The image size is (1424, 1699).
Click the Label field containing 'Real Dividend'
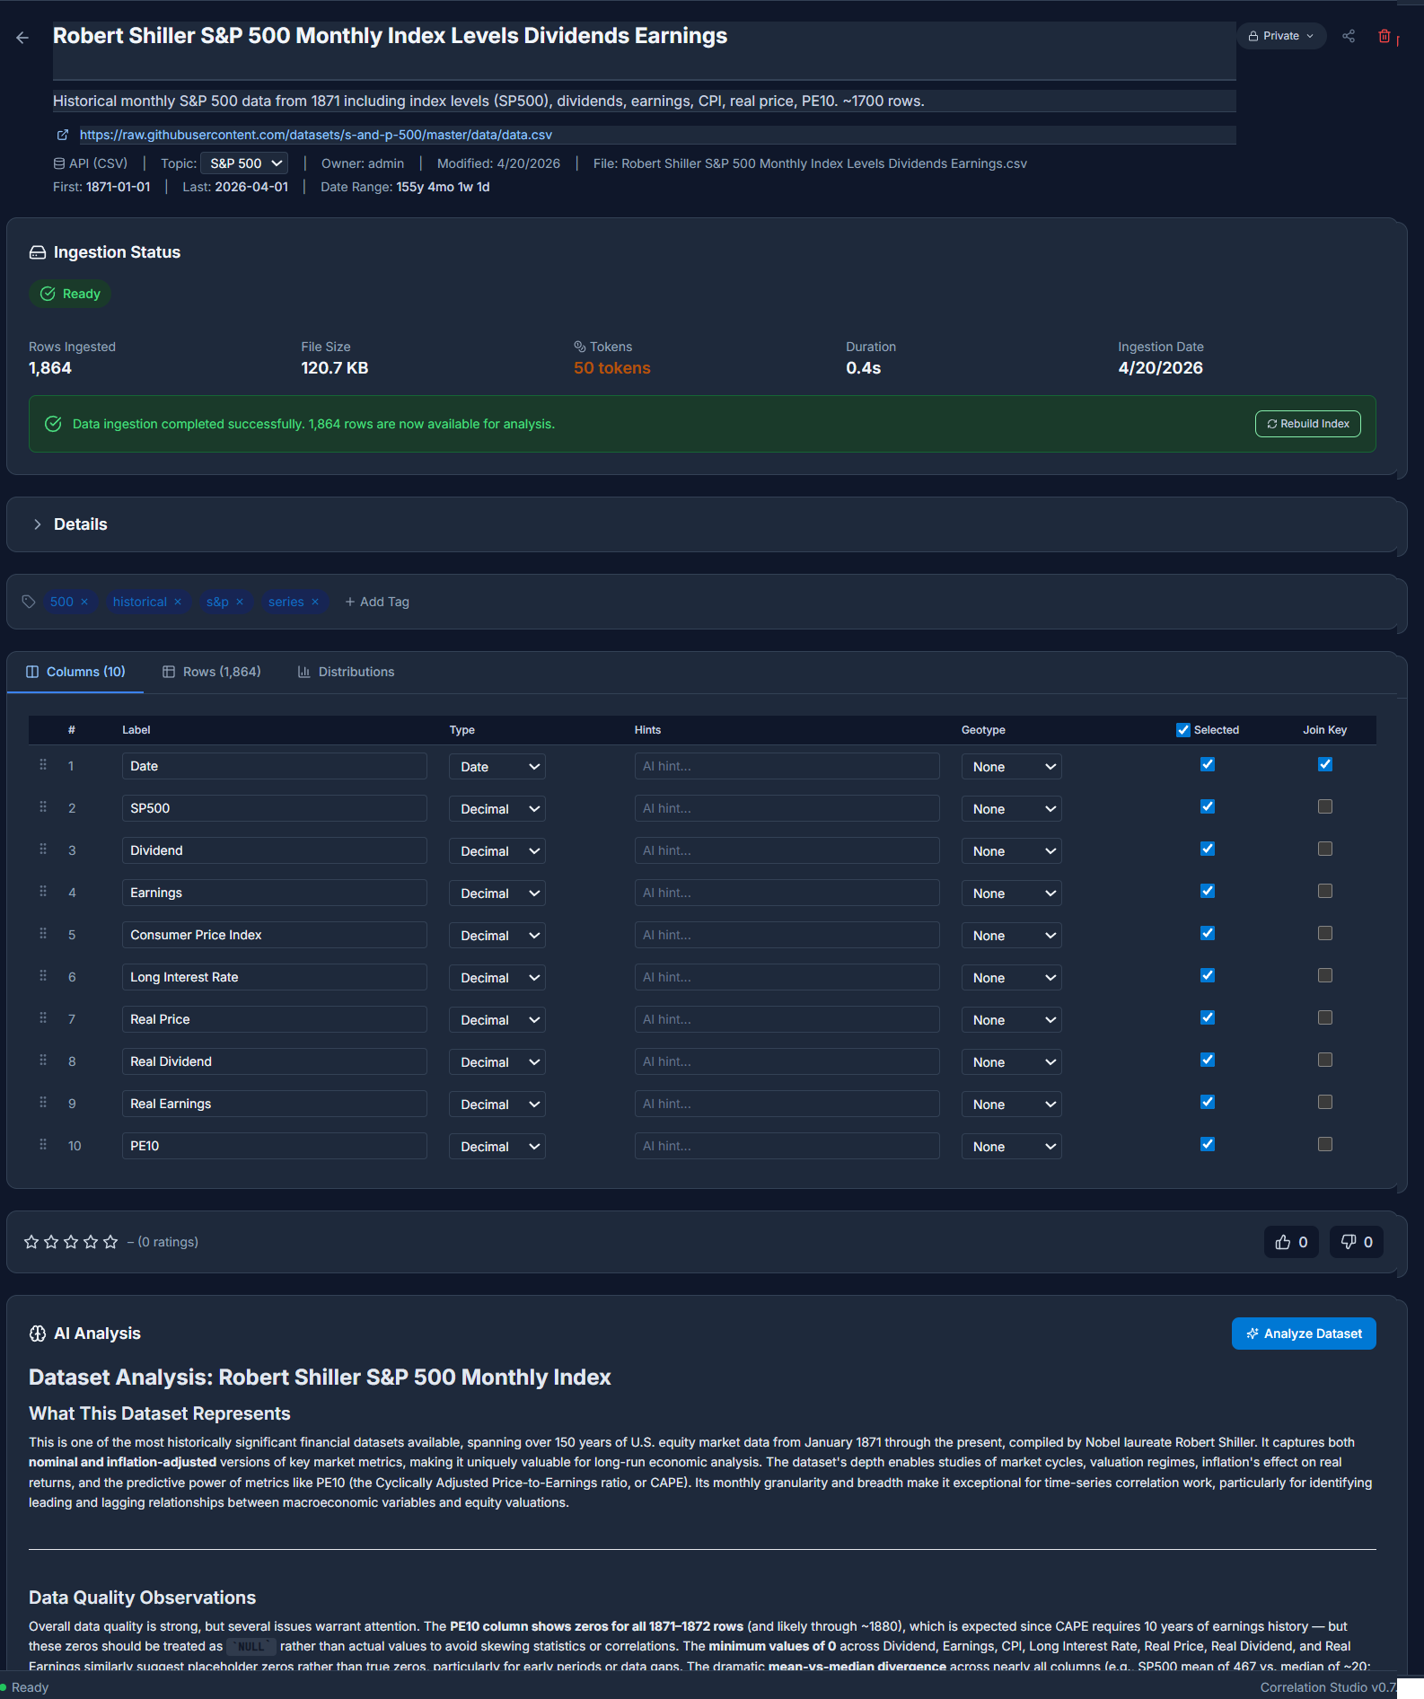pos(274,1061)
